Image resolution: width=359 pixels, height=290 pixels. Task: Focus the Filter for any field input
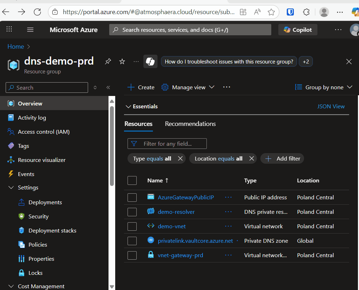pos(167,144)
